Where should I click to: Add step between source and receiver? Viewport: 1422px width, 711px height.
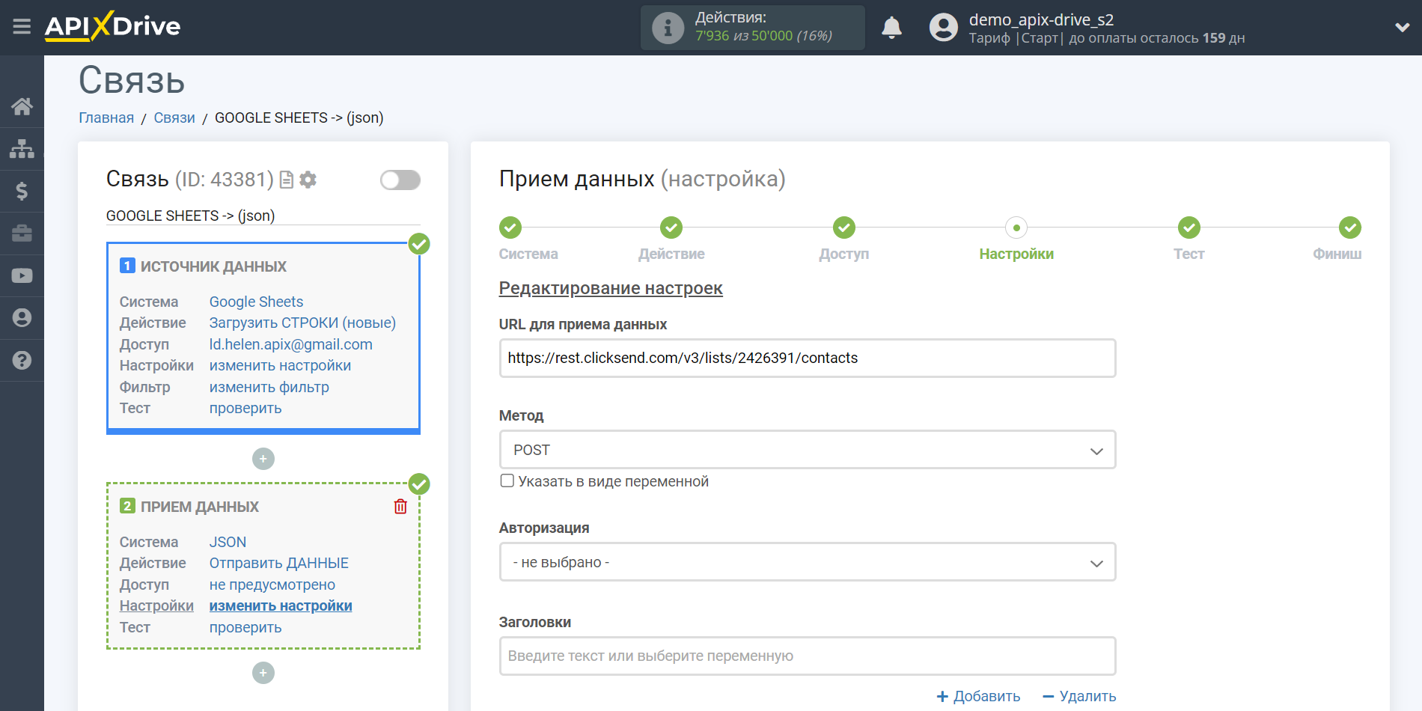pos(263,459)
